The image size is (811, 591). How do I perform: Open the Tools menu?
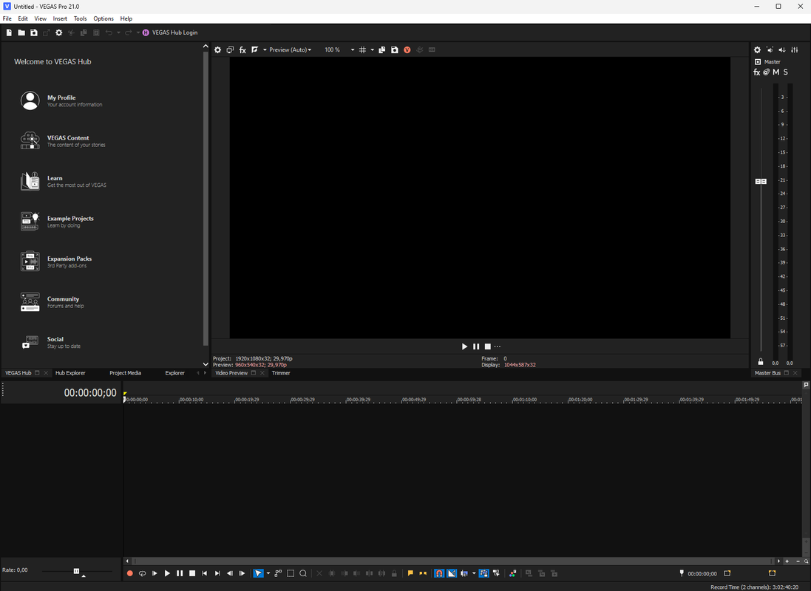pos(80,18)
